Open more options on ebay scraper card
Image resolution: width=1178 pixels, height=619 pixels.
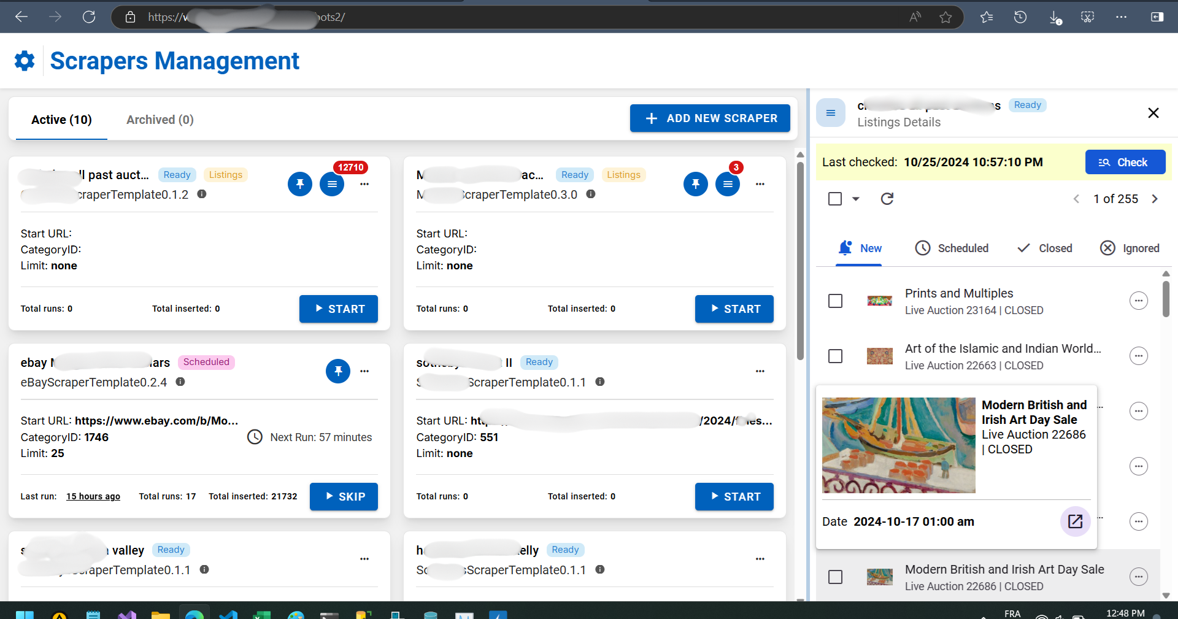pyautogui.click(x=364, y=371)
